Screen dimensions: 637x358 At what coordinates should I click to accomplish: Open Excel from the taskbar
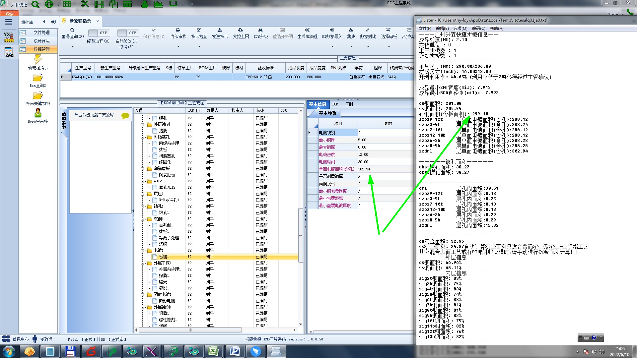[x=213, y=351]
